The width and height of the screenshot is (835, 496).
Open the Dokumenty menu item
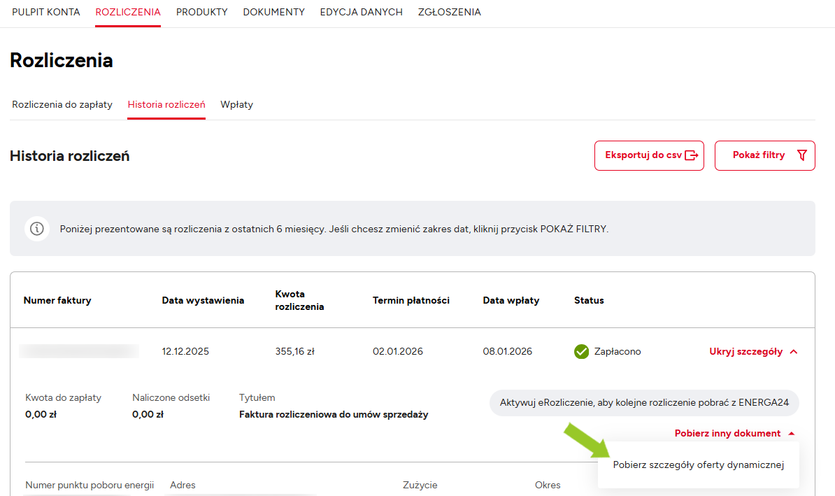tap(273, 12)
